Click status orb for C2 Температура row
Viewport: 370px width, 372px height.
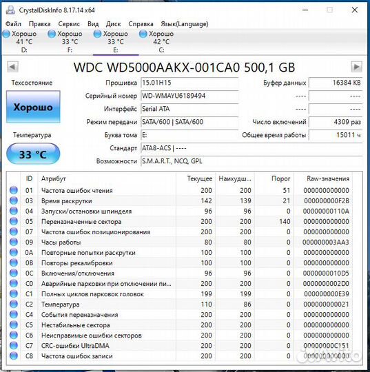tap(14, 304)
